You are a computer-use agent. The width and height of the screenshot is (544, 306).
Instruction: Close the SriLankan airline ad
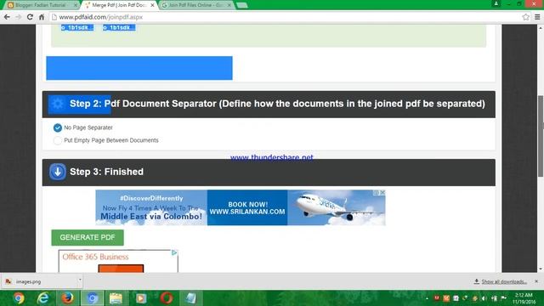pos(382,193)
